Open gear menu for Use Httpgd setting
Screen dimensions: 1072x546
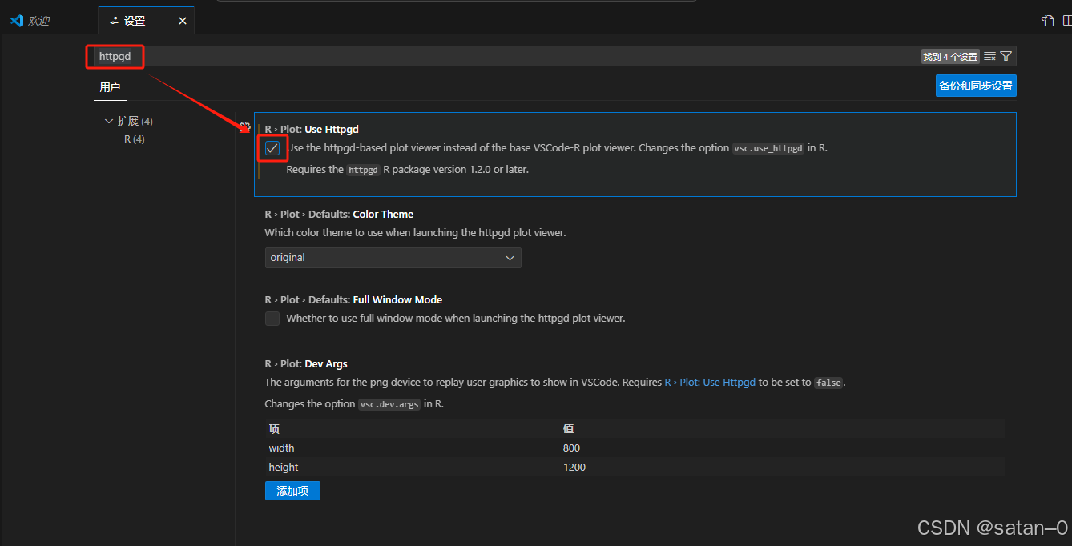point(245,127)
